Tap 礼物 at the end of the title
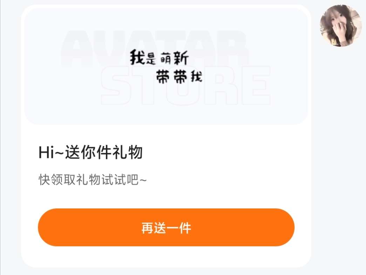This screenshot has width=366, height=275. [x=128, y=152]
